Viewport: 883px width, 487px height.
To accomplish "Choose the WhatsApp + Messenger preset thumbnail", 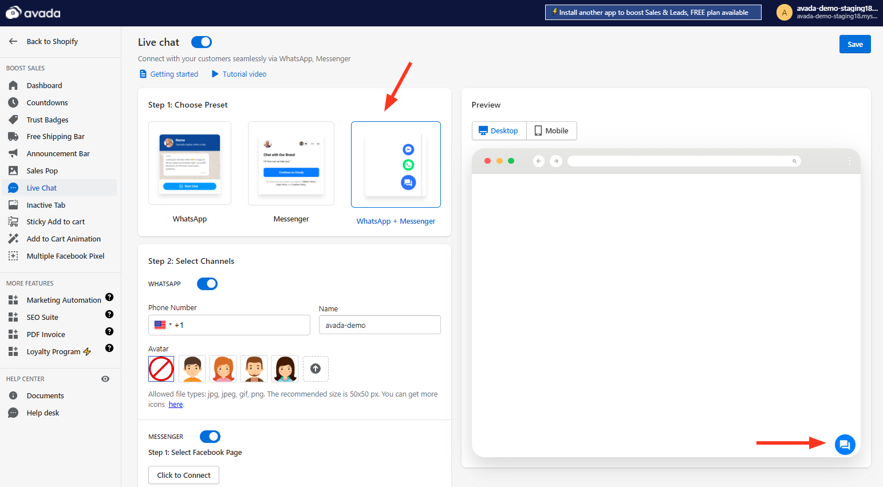I will click(396, 164).
